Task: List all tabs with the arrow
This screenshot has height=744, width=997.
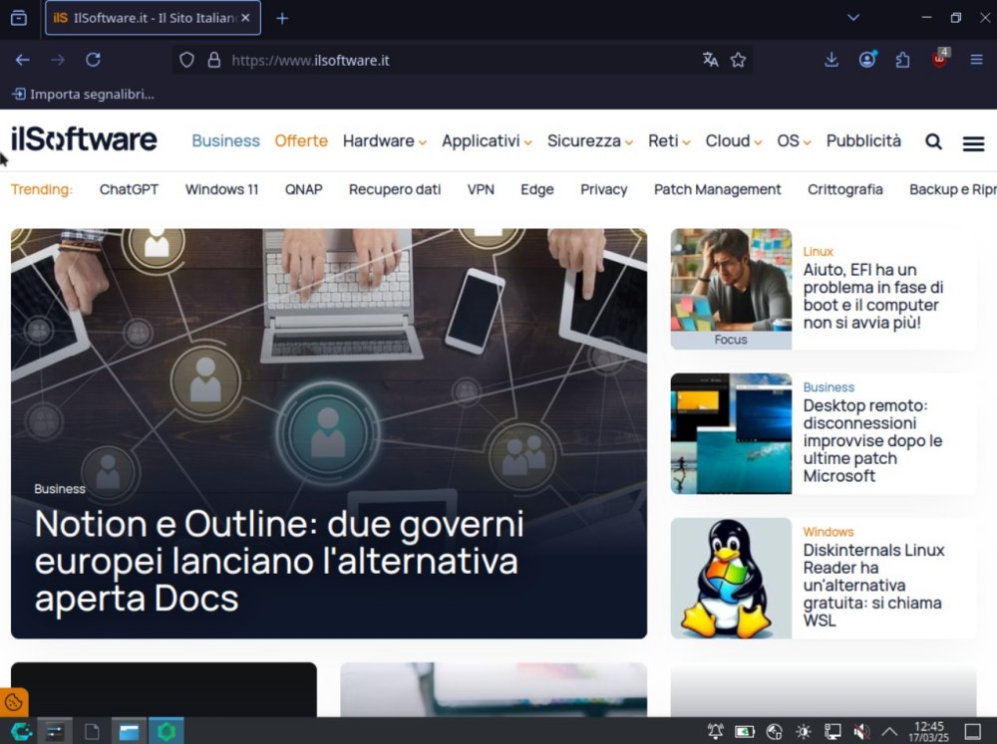Action: (853, 18)
